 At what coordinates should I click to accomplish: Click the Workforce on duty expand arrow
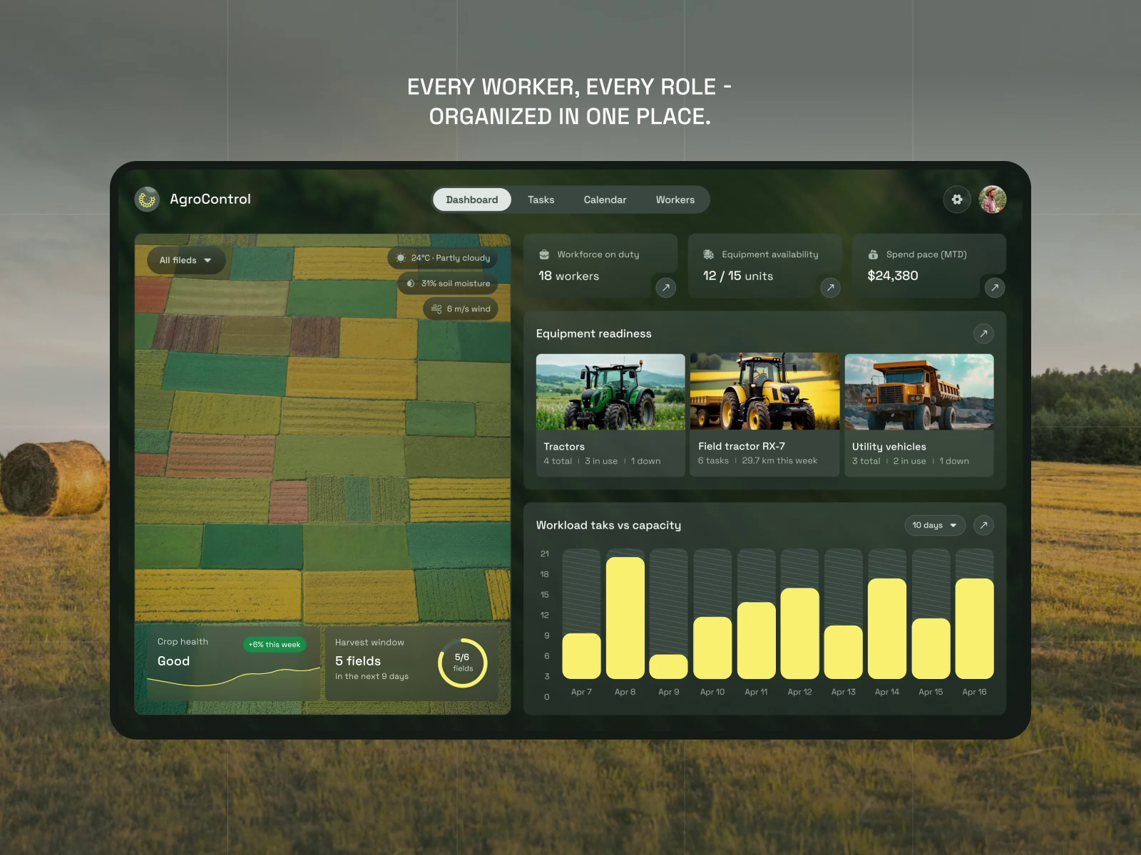(x=665, y=288)
